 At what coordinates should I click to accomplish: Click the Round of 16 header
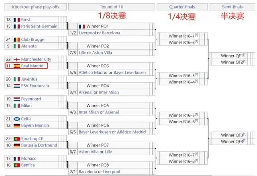coord(112,7)
